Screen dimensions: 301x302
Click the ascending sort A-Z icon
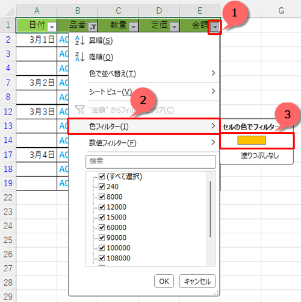point(80,40)
